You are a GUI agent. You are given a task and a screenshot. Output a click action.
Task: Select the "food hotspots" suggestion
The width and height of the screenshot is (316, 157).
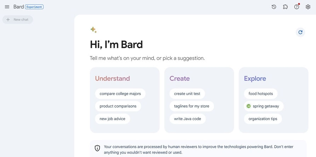click(260, 94)
